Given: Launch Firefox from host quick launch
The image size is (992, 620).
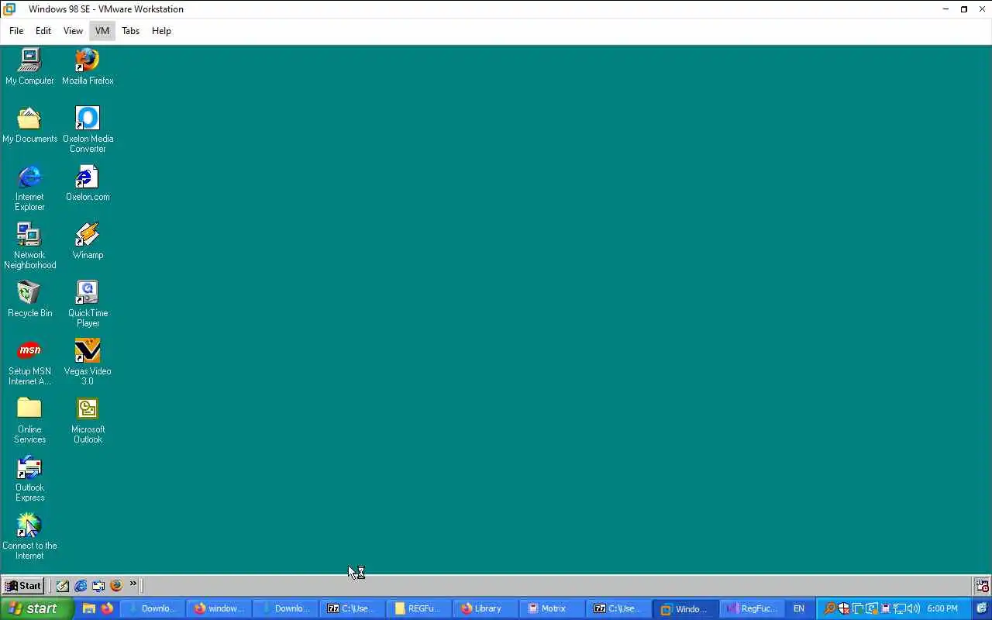Looking at the screenshot, I should pyautogui.click(x=107, y=608).
